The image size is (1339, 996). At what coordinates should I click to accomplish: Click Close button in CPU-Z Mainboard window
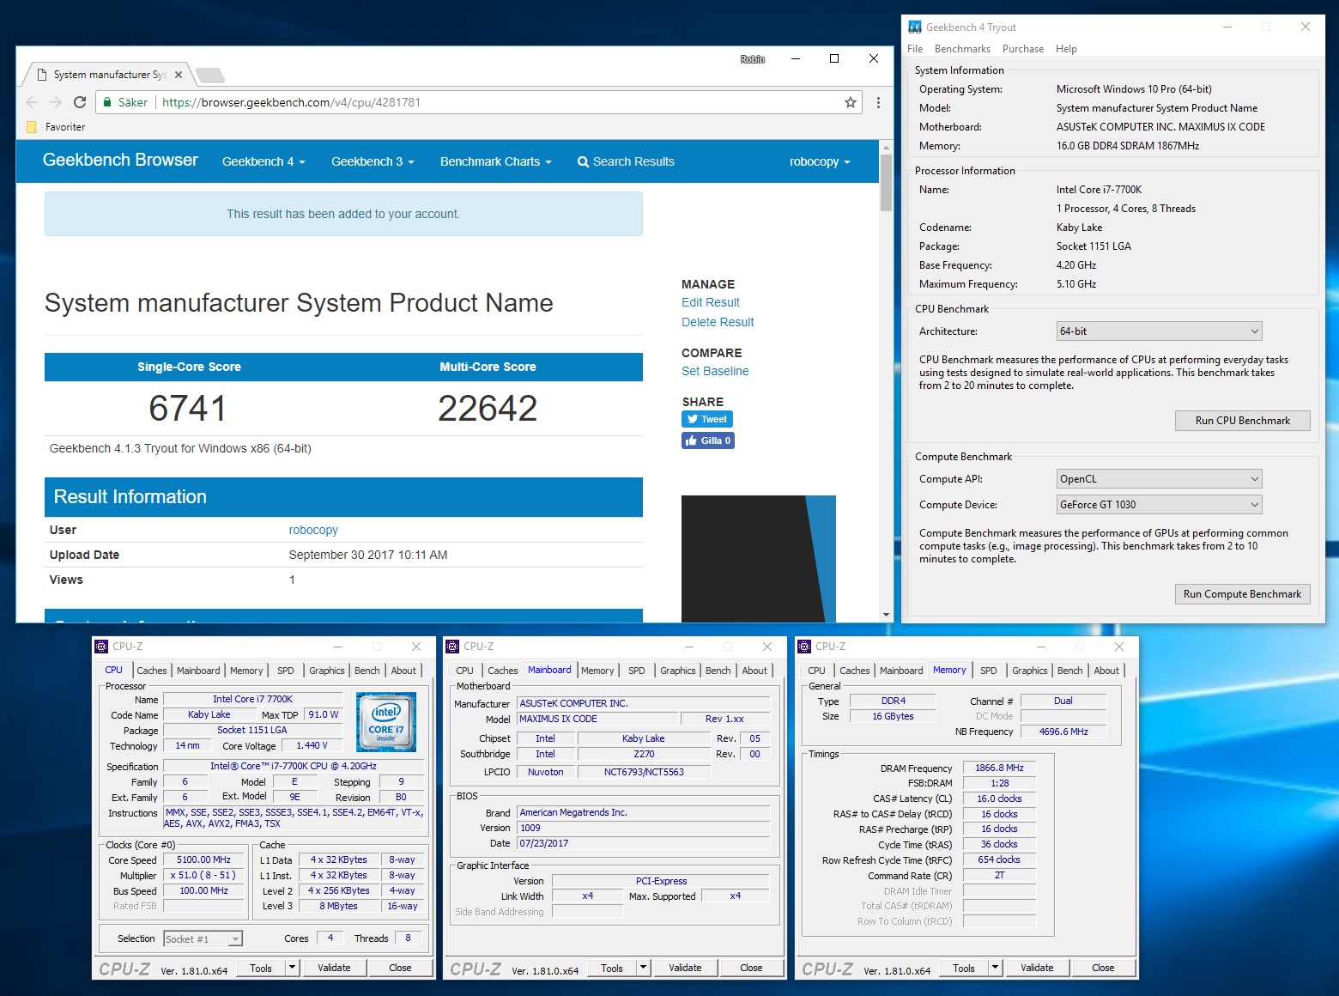click(751, 968)
